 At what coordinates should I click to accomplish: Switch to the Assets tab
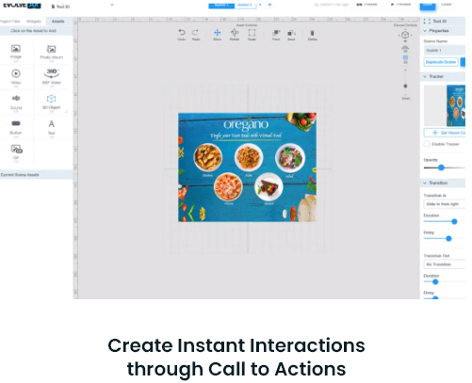pos(57,22)
